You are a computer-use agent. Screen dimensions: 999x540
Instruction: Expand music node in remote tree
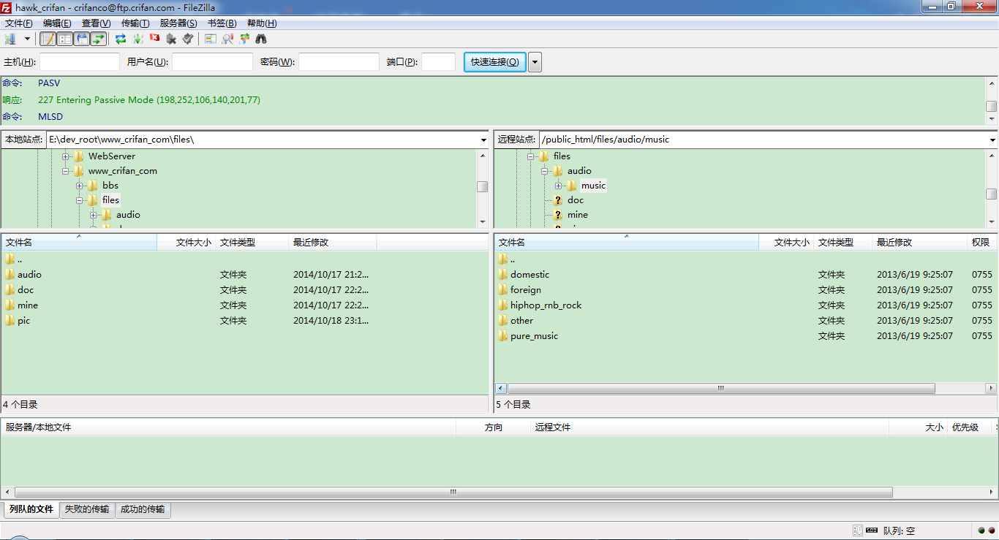click(559, 186)
